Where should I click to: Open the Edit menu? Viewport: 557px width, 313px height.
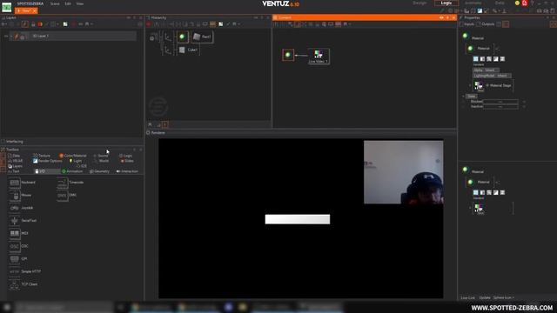(x=68, y=3)
